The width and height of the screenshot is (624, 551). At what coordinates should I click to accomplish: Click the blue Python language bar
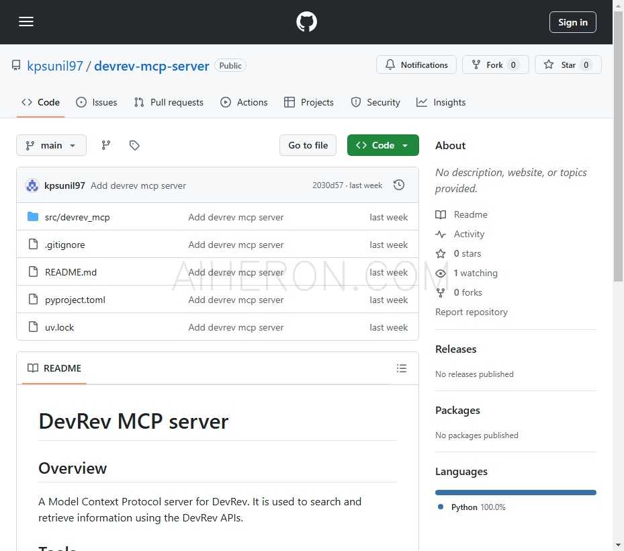pos(516,493)
